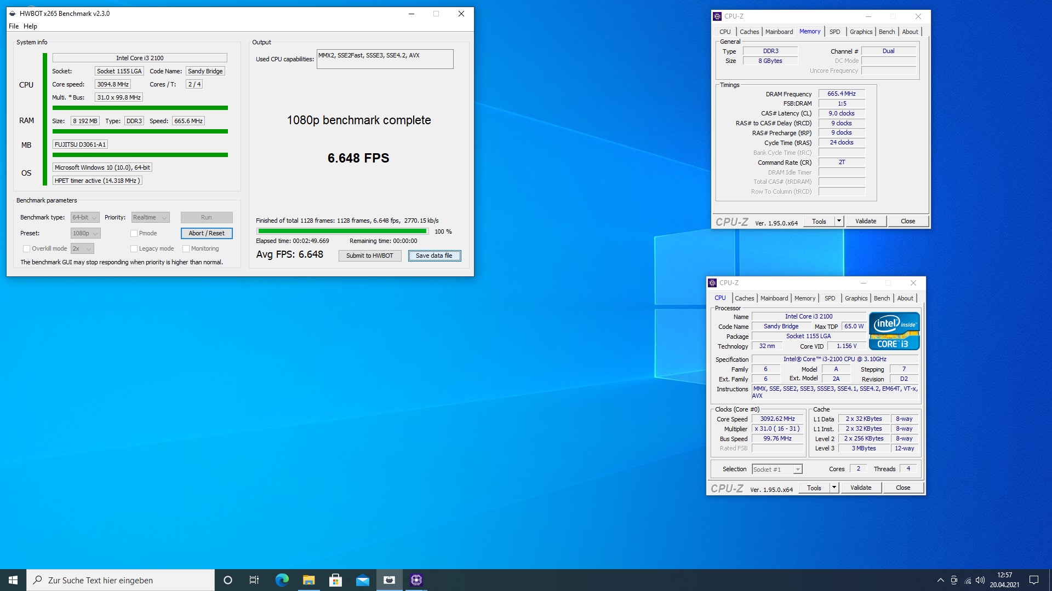
Task: Click the HPET timer active field
Action: pyautogui.click(x=98, y=181)
